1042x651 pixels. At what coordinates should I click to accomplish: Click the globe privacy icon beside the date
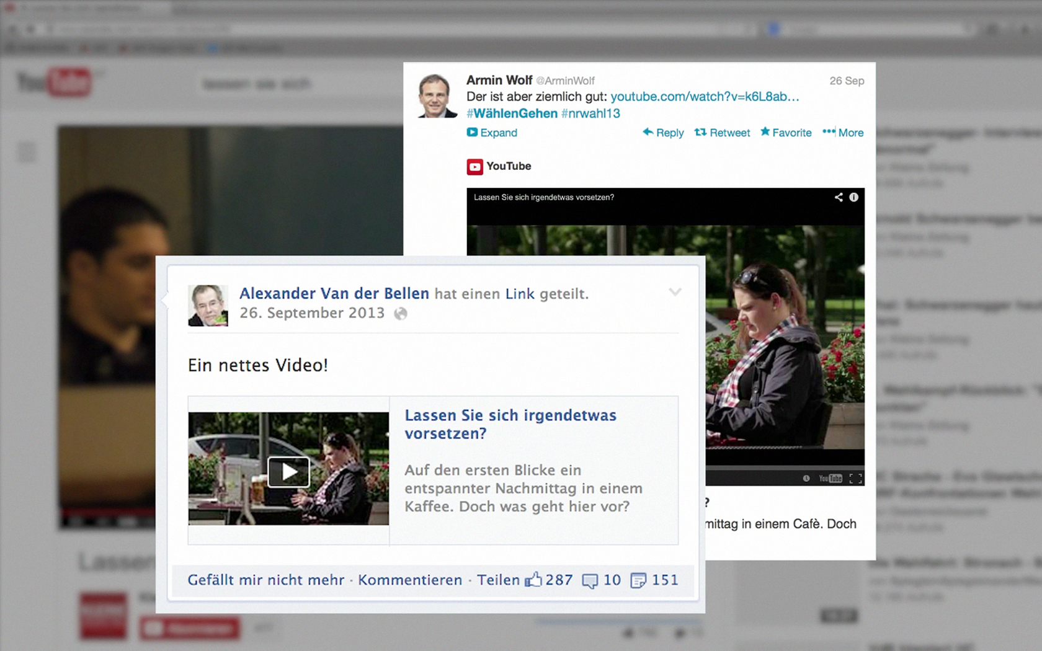coord(401,314)
